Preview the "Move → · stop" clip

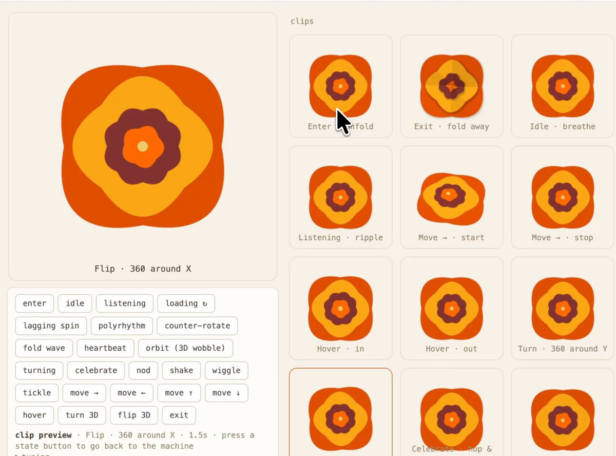point(563,197)
